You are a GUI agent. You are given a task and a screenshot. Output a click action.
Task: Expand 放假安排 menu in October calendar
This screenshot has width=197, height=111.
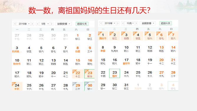[148, 23]
